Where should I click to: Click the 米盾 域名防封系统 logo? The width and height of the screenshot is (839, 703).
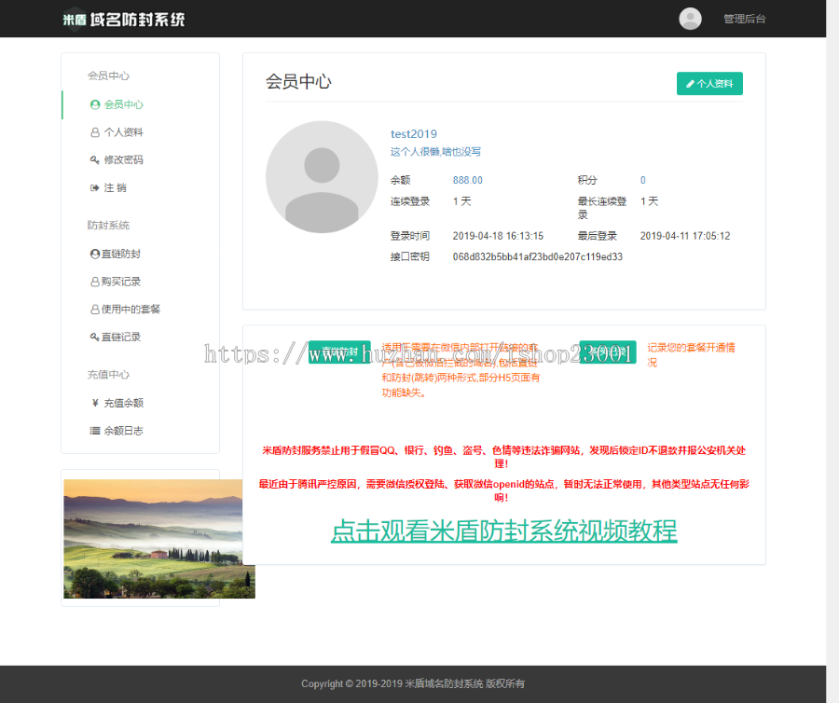(x=124, y=20)
